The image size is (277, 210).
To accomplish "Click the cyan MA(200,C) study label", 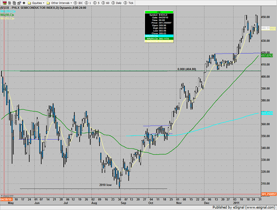I will (x=8, y=11).
